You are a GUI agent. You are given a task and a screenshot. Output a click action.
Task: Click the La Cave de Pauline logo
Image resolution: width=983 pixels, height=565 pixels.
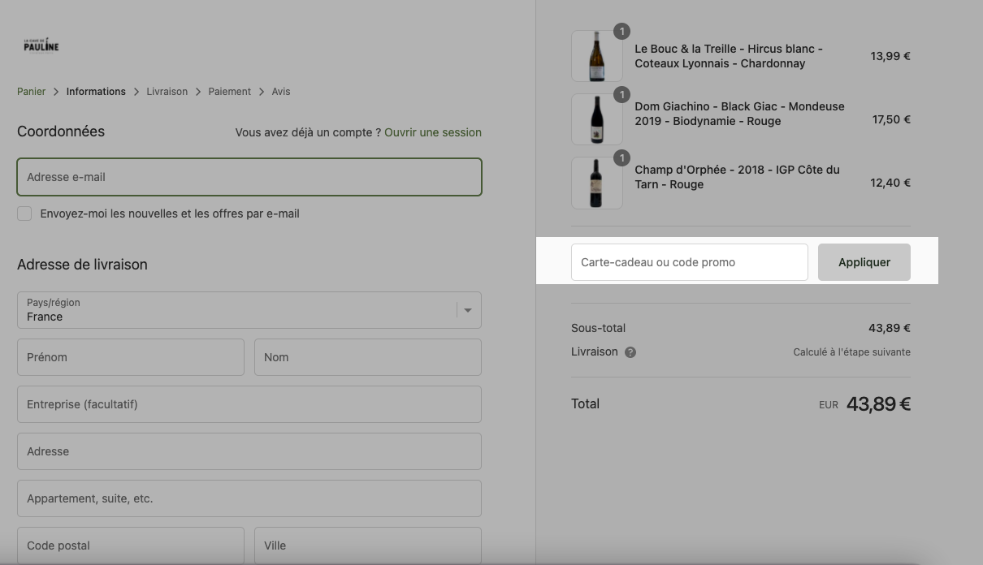coord(41,45)
